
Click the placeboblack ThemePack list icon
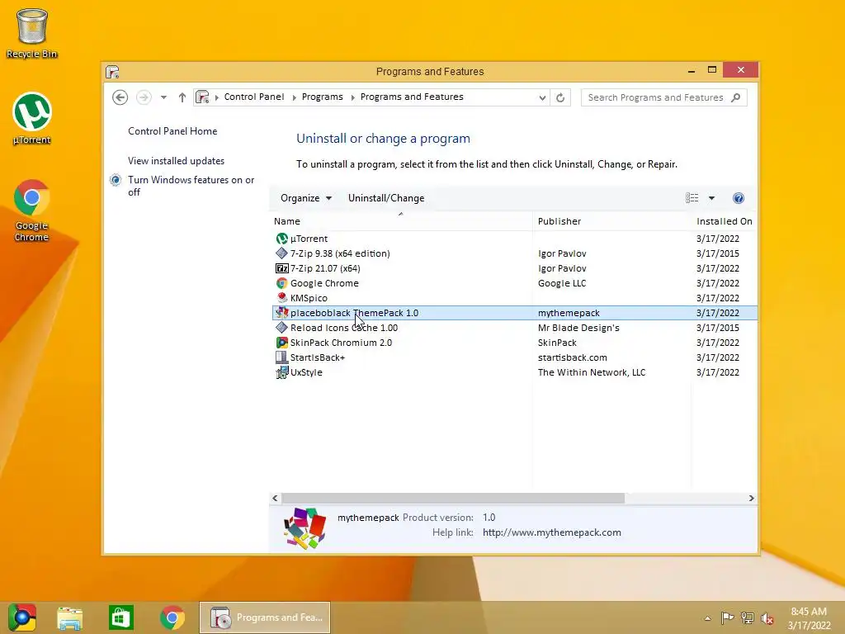click(282, 313)
